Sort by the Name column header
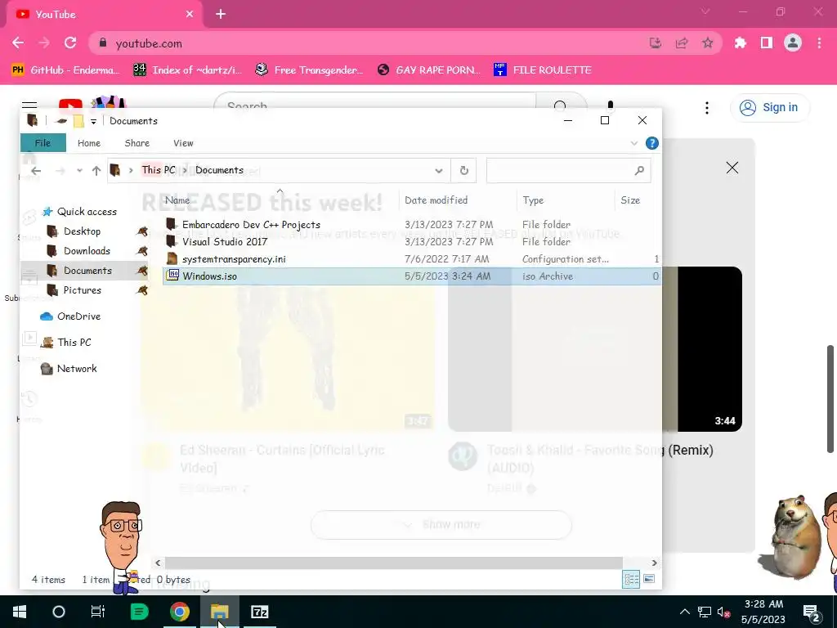Screen dimensions: 837x628 (x=280, y=200)
